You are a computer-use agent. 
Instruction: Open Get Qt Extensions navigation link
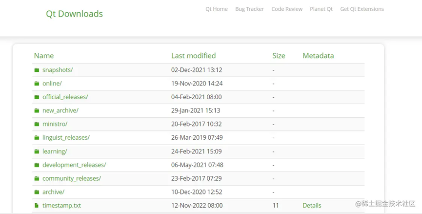362,9
